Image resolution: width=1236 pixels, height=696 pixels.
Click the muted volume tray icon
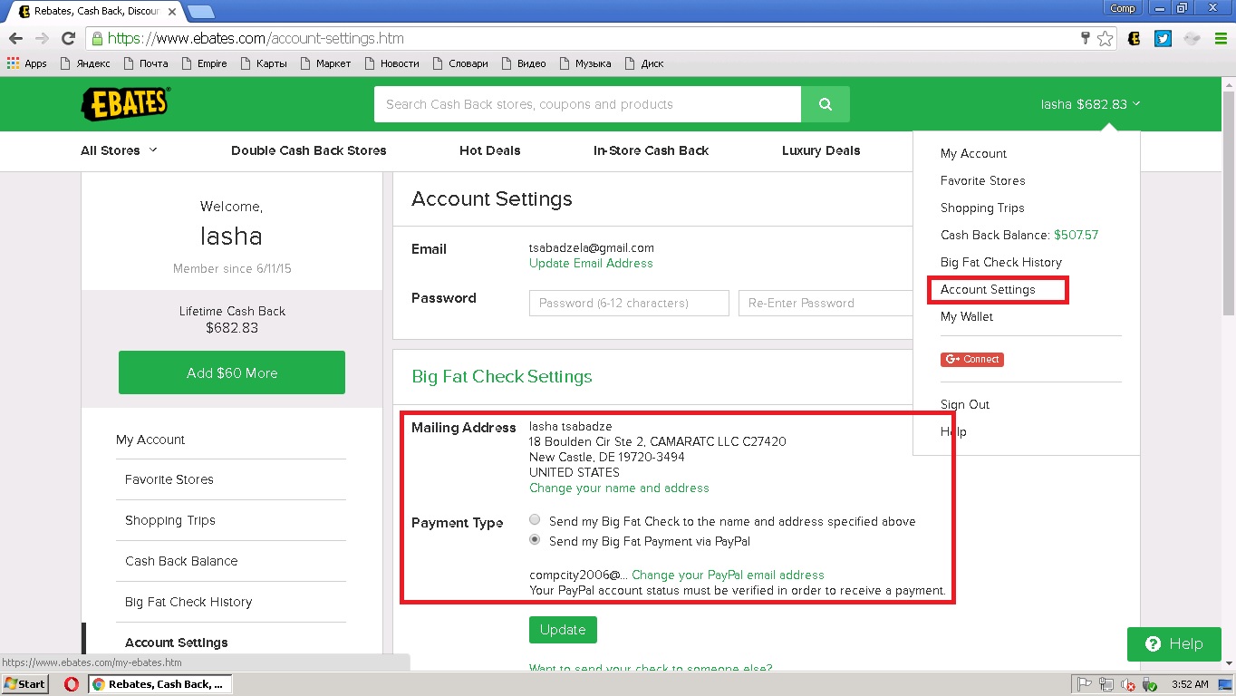[1128, 684]
